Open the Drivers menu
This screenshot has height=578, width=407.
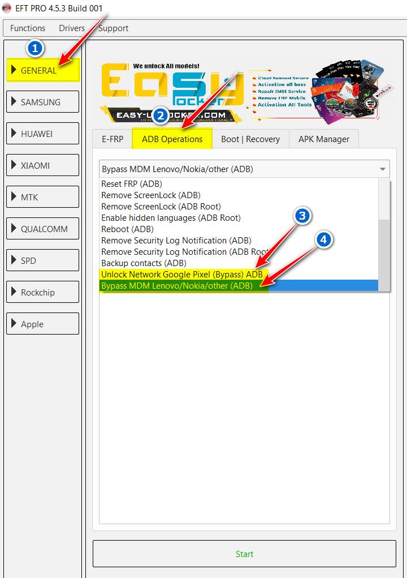(72, 28)
